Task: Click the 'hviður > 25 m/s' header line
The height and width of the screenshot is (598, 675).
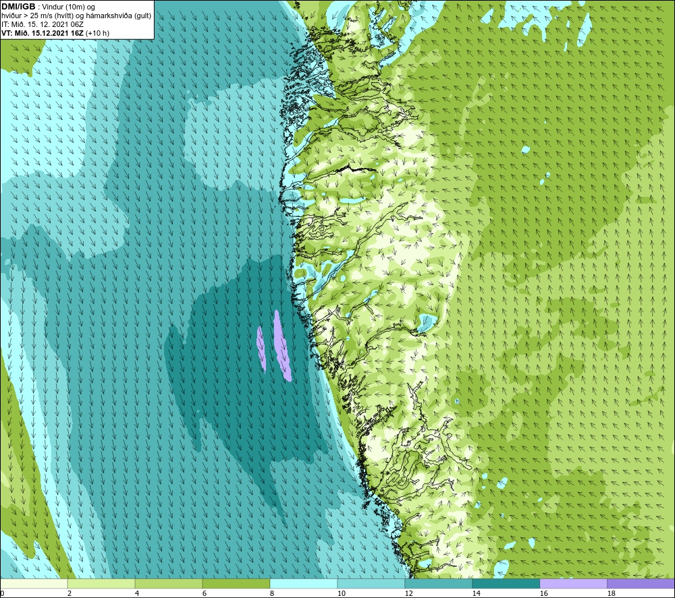Action: point(76,16)
